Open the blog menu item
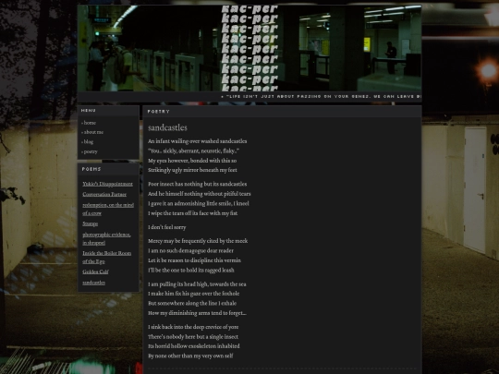The width and height of the screenshot is (499, 374). point(89,142)
